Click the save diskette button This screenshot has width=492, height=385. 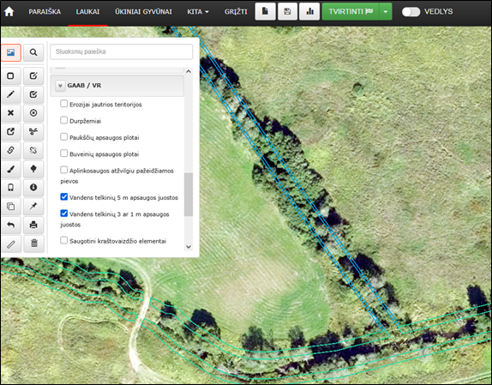point(287,12)
